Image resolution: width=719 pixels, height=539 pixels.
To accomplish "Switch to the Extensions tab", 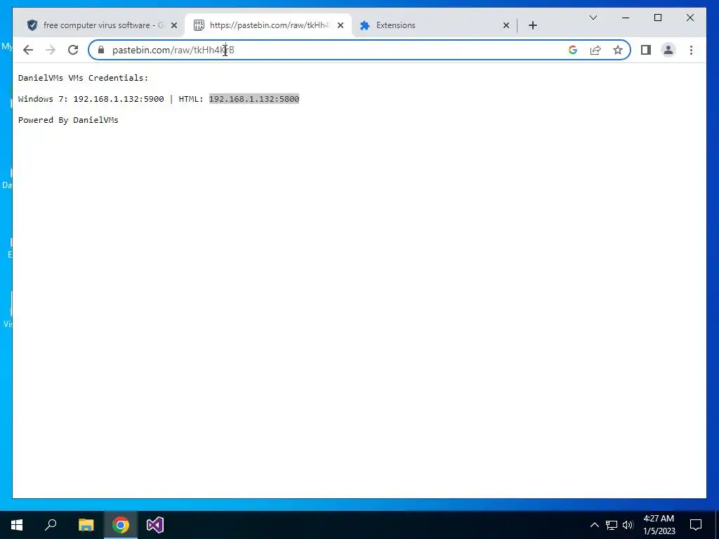I will tap(433, 25).
